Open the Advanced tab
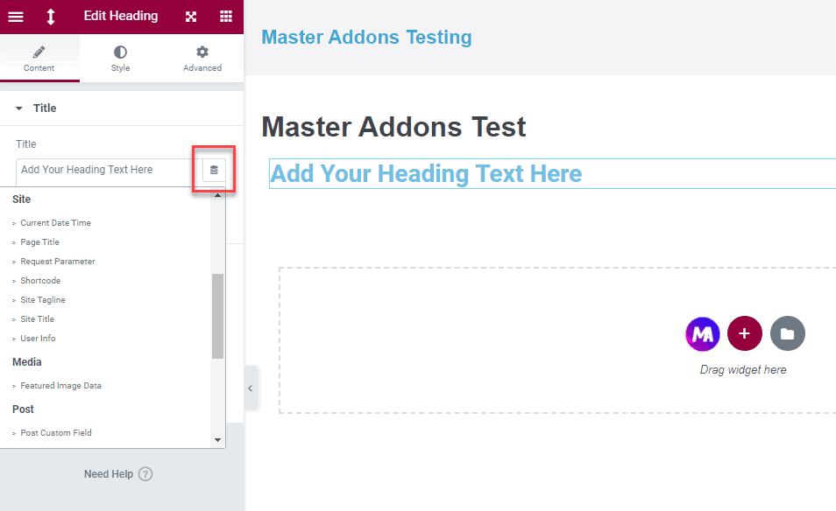 pos(202,59)
